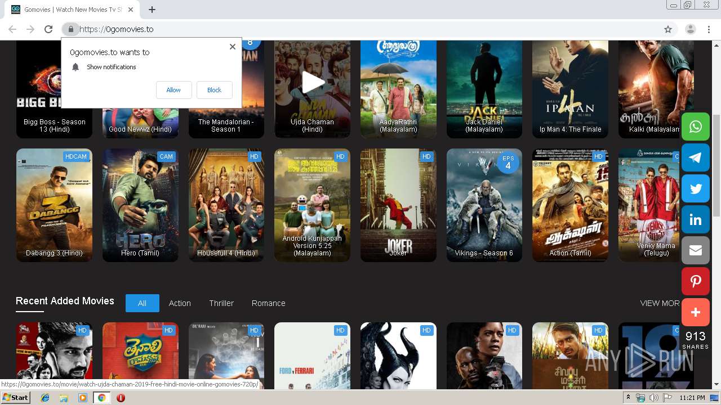This screenshot has width=721, height=405.
Task: Open Dabangg 3 (Hindi) poster
Action: point(54,205)
